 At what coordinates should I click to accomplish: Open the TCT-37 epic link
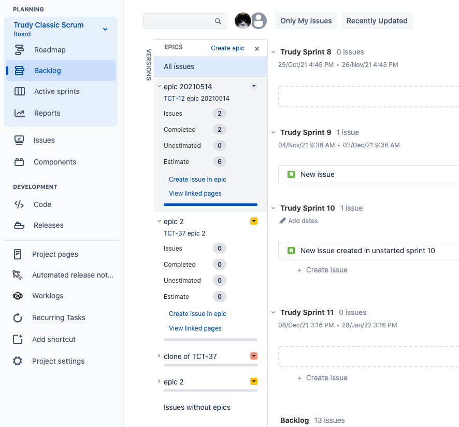tap(175, 233)
